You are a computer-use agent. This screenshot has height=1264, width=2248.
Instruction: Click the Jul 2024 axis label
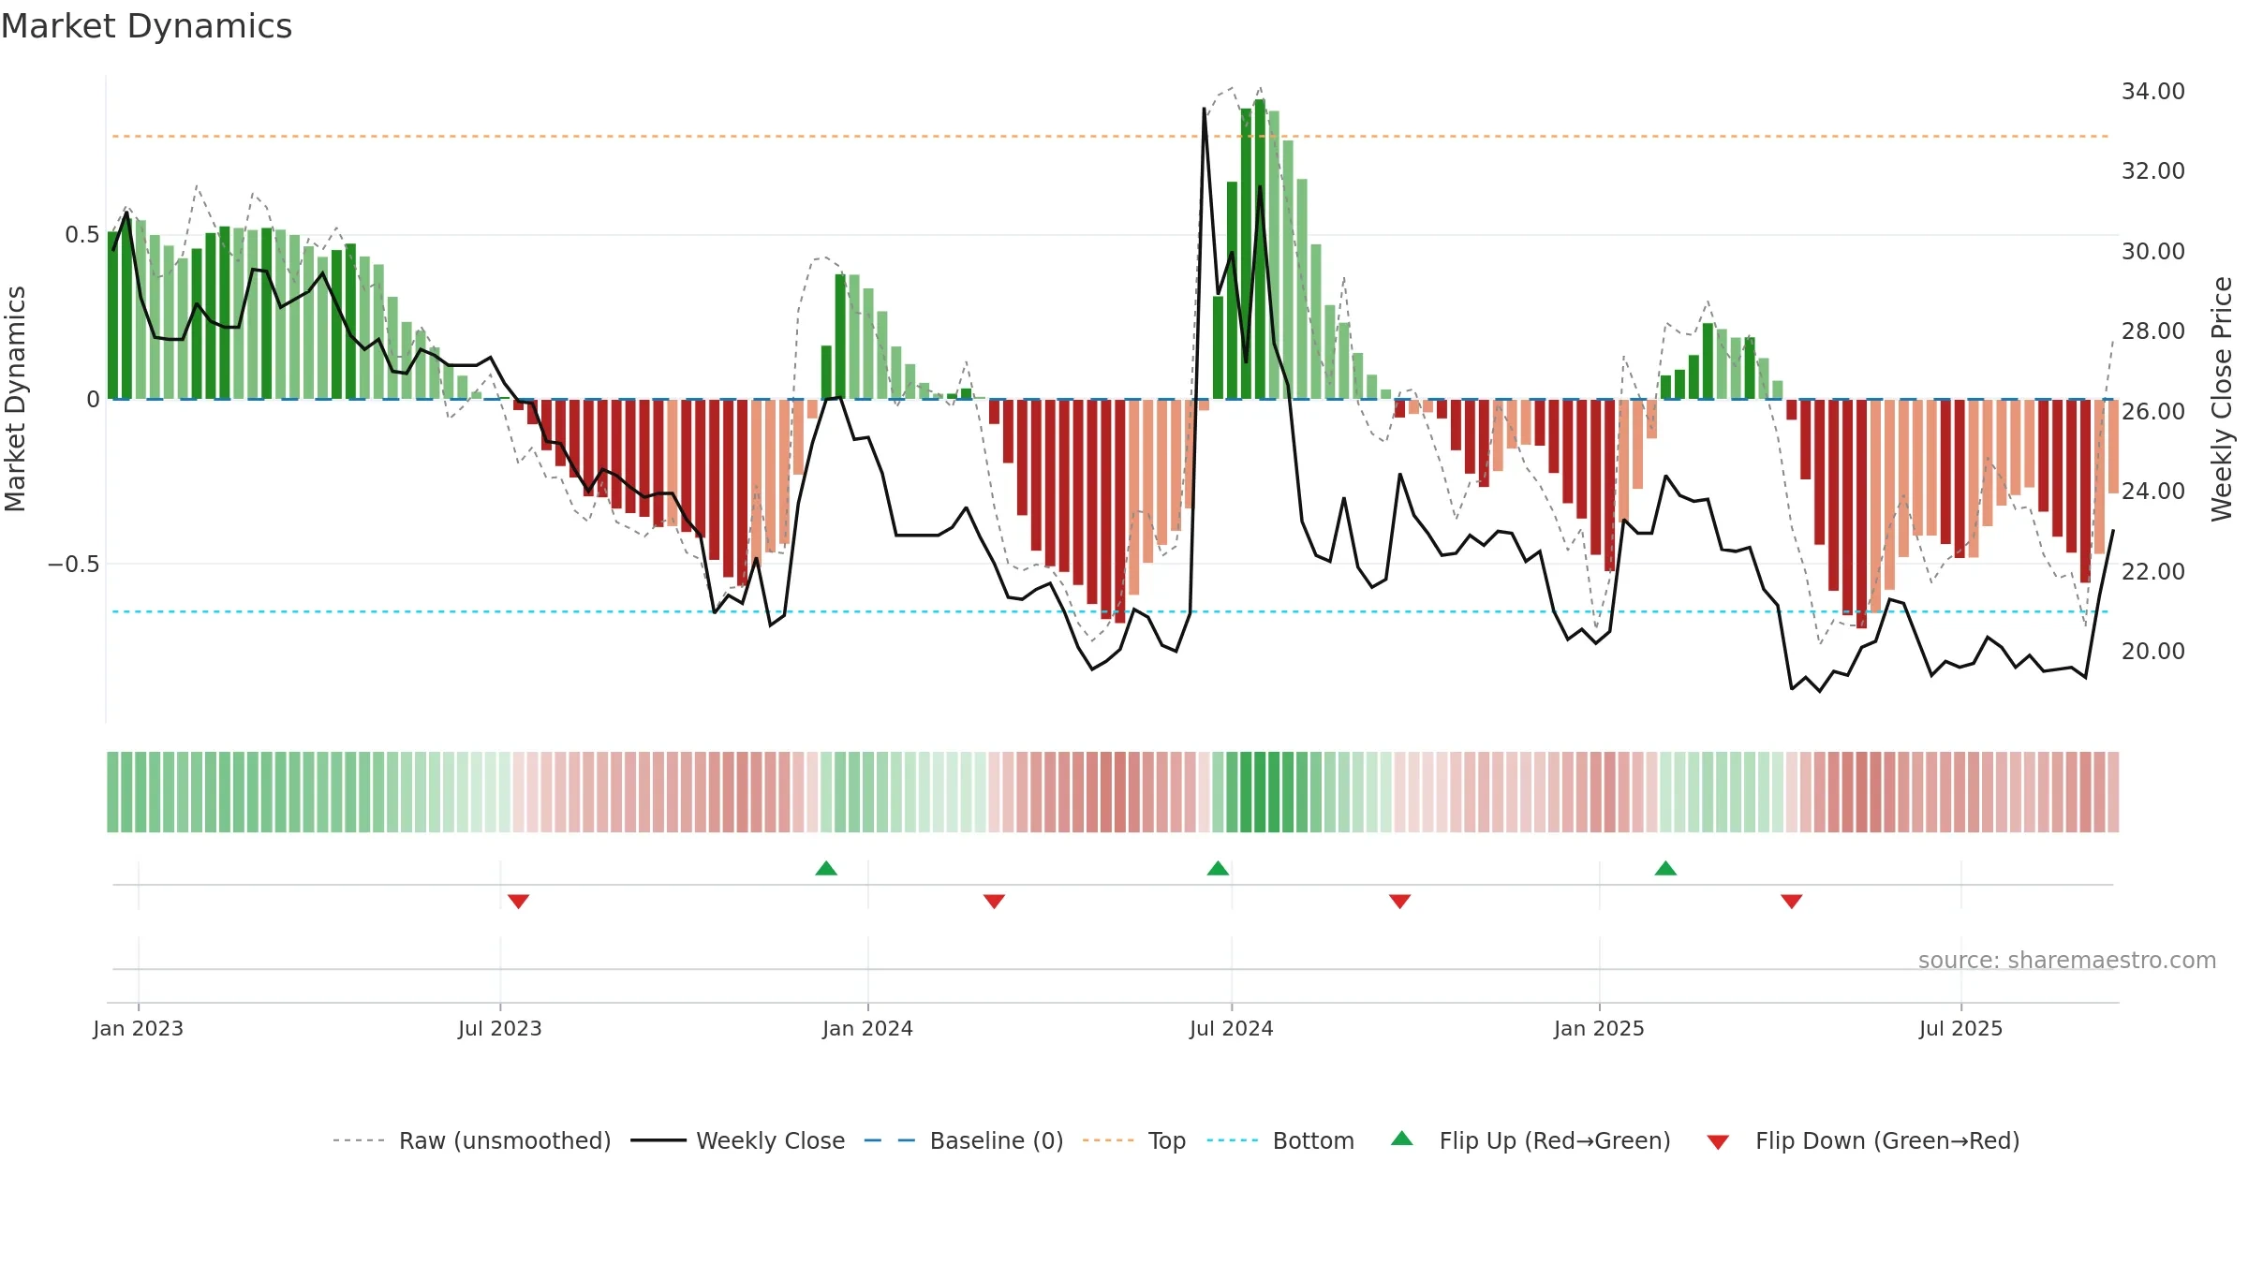pyautogui.click(x=1232, y=1028)
